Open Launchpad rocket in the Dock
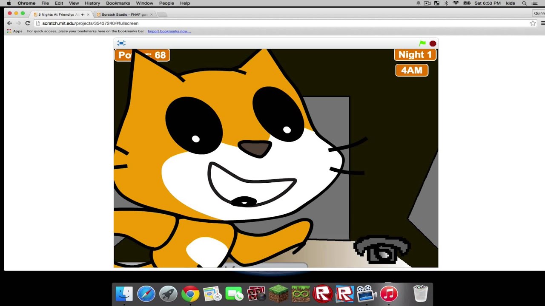The image size is (545, 306). (x=168, y=294)
